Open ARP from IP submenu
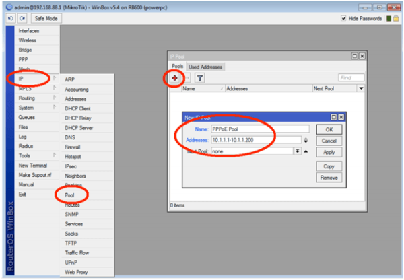Viewport: 404px width, 280px height. pyautogui.click(x=88, y=79)
